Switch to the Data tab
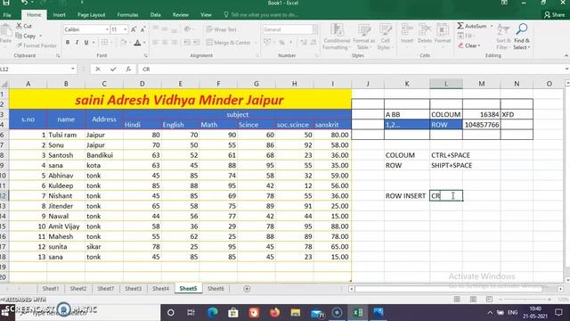 pyautogui.click(x=155, y=15)
